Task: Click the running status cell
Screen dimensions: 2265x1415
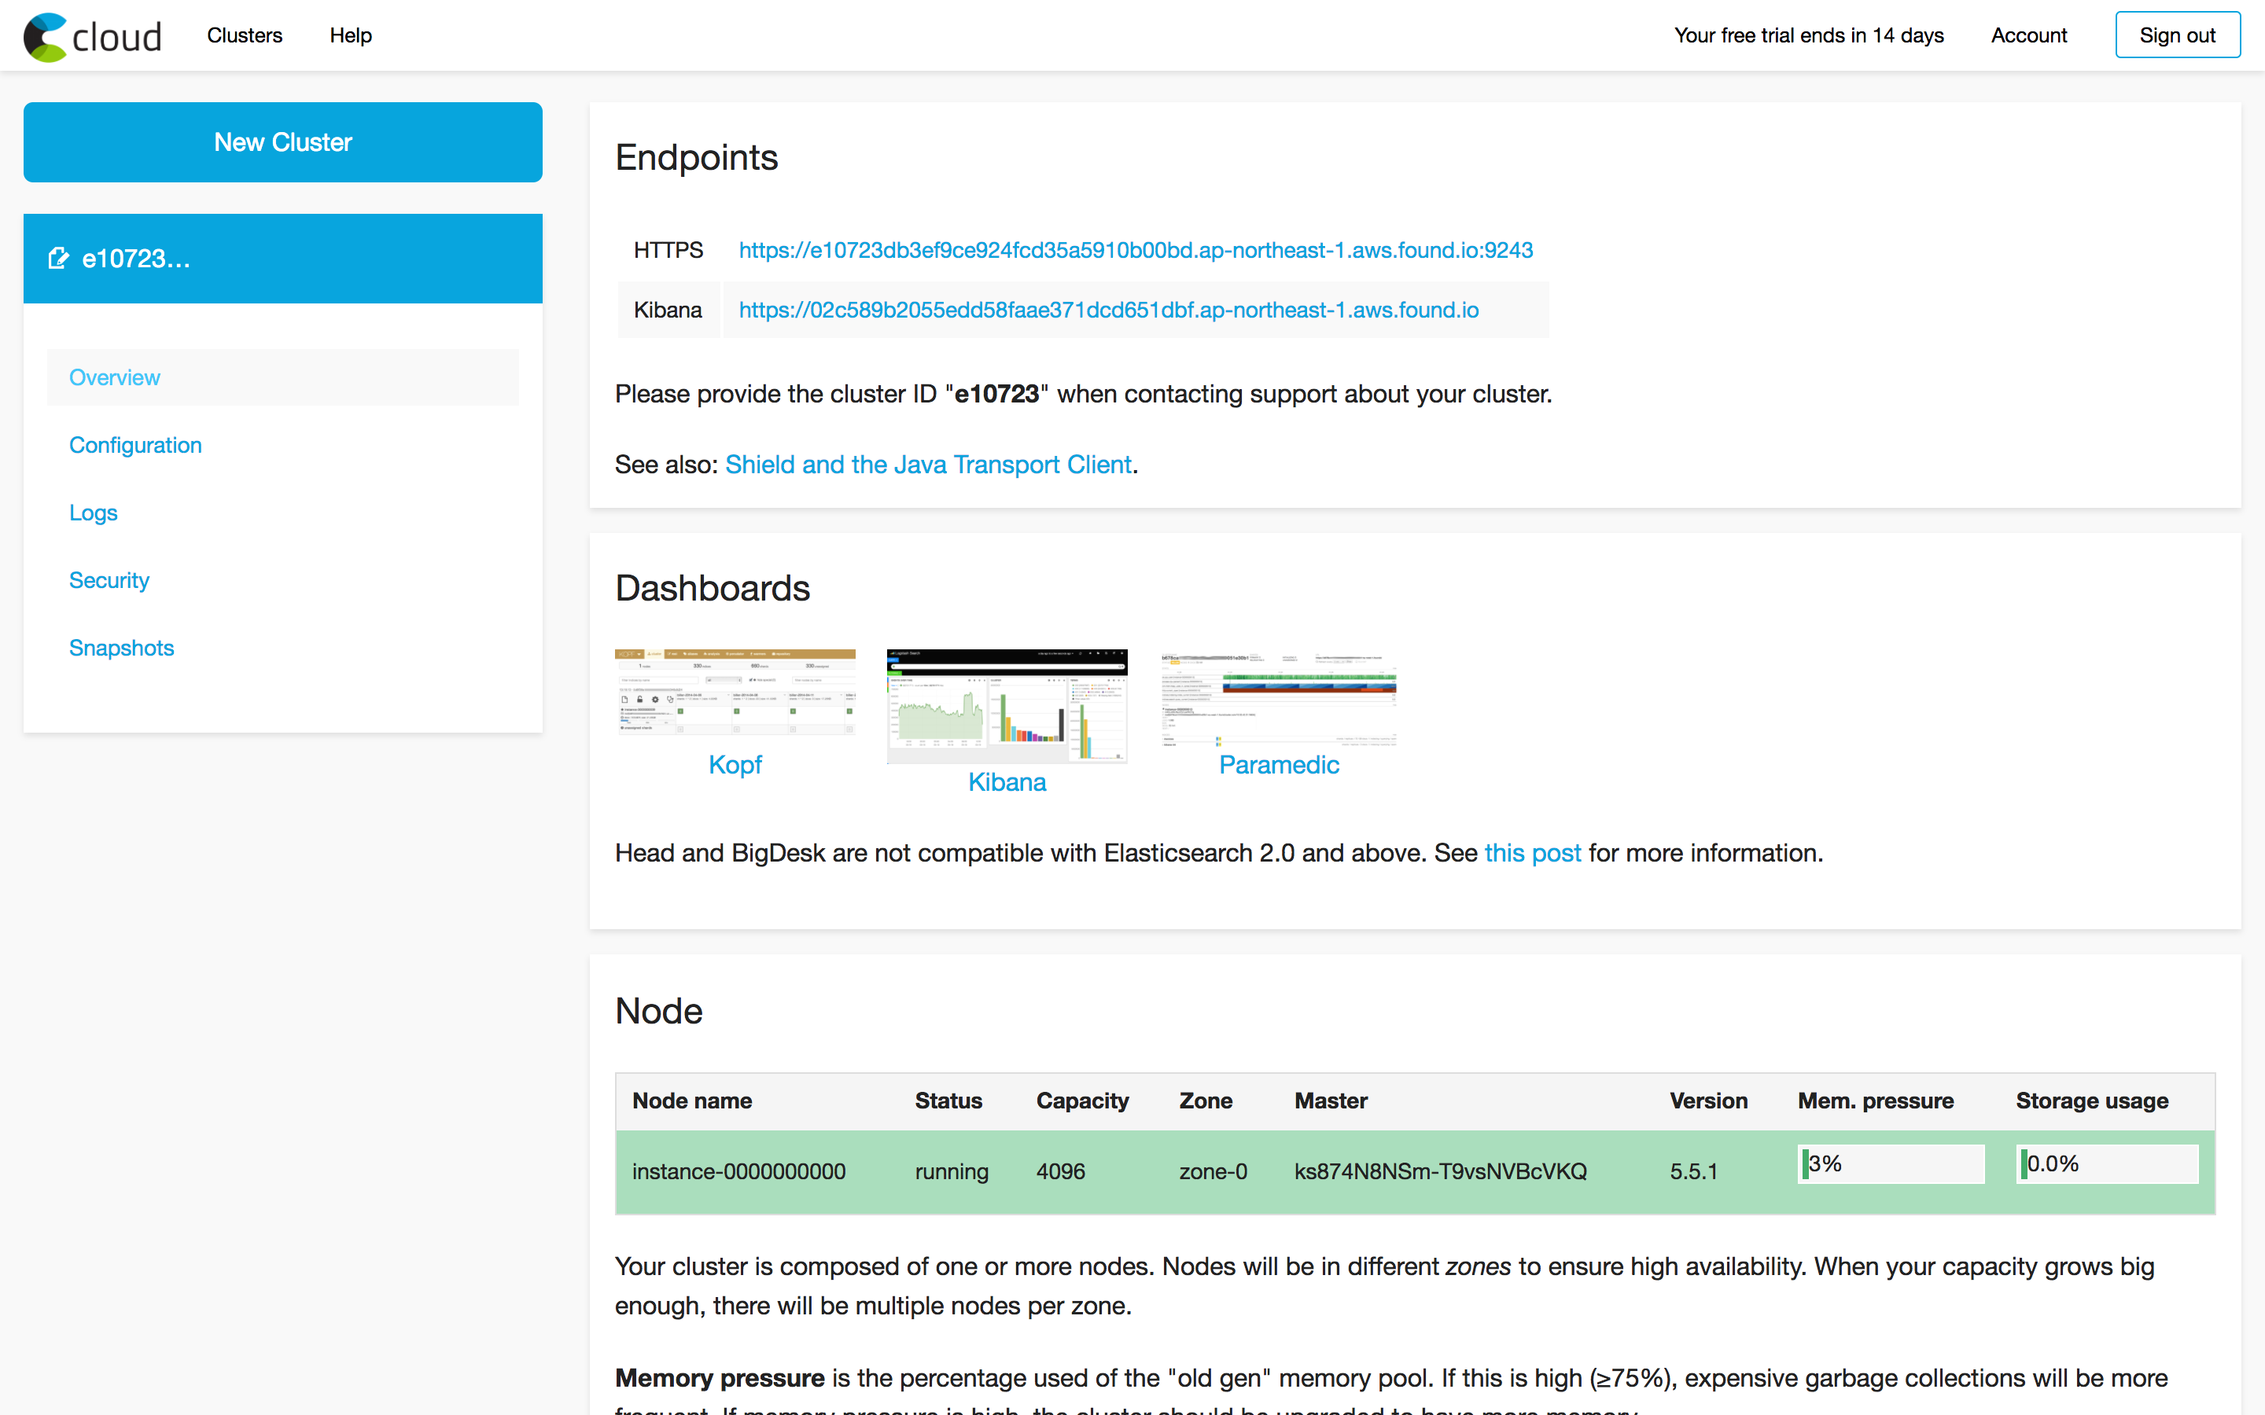Action: tap(951, 1171)
